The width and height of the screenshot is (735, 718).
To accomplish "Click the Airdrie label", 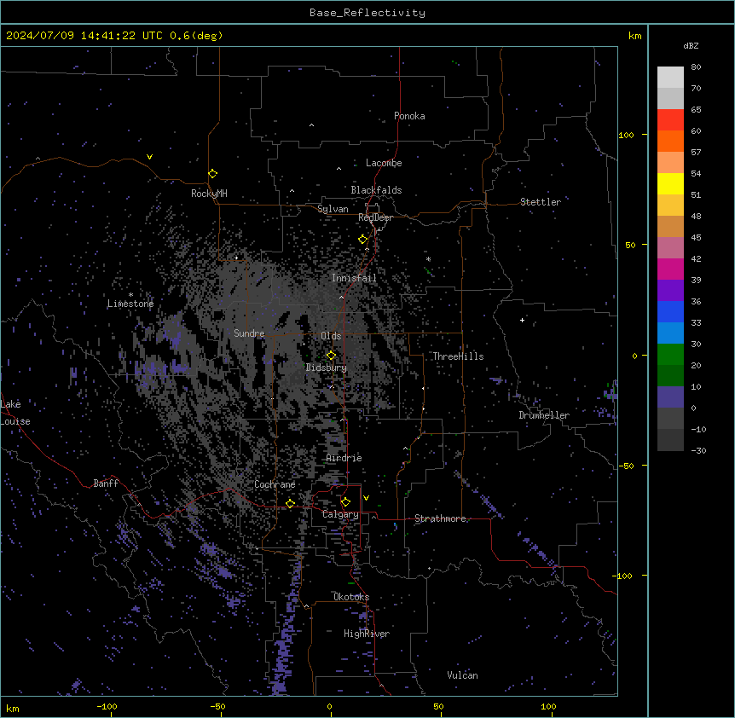I will pyautogui.click(x=344, y=458).
